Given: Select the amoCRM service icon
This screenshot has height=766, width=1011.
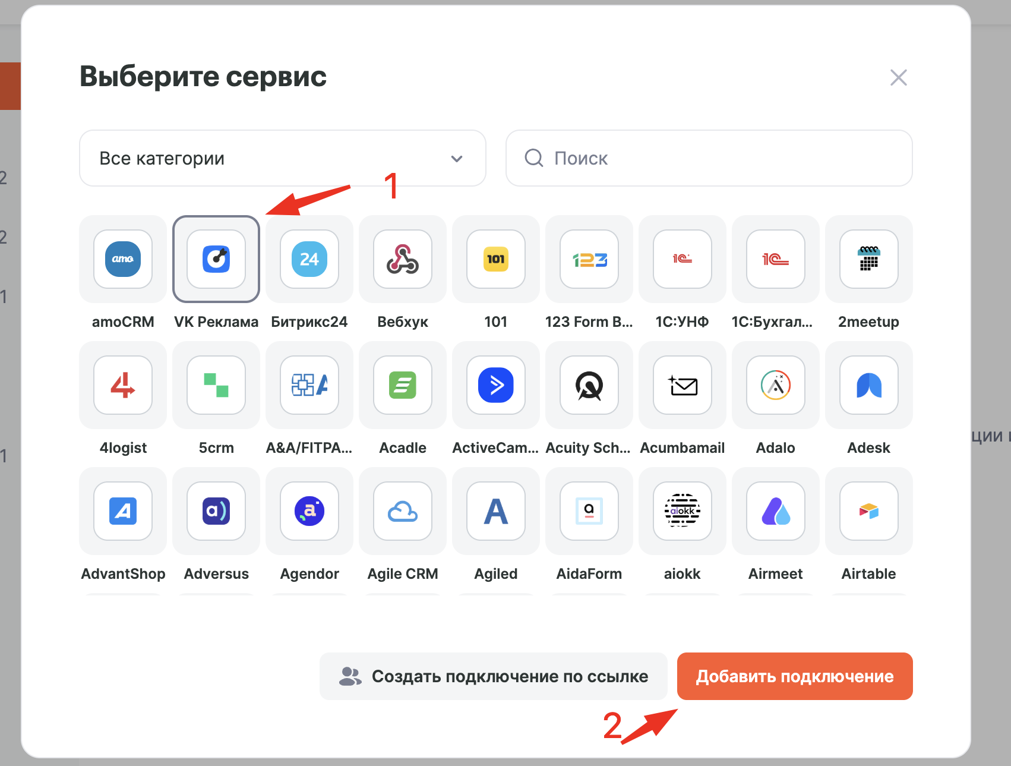Looking at the screenshot, I should 123,259.
